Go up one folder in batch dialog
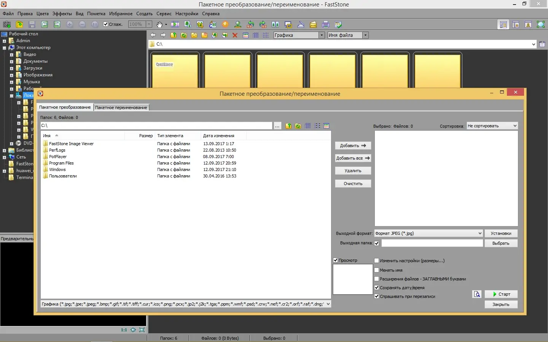This screenshot has width=548, height=342. coord(288,126)
